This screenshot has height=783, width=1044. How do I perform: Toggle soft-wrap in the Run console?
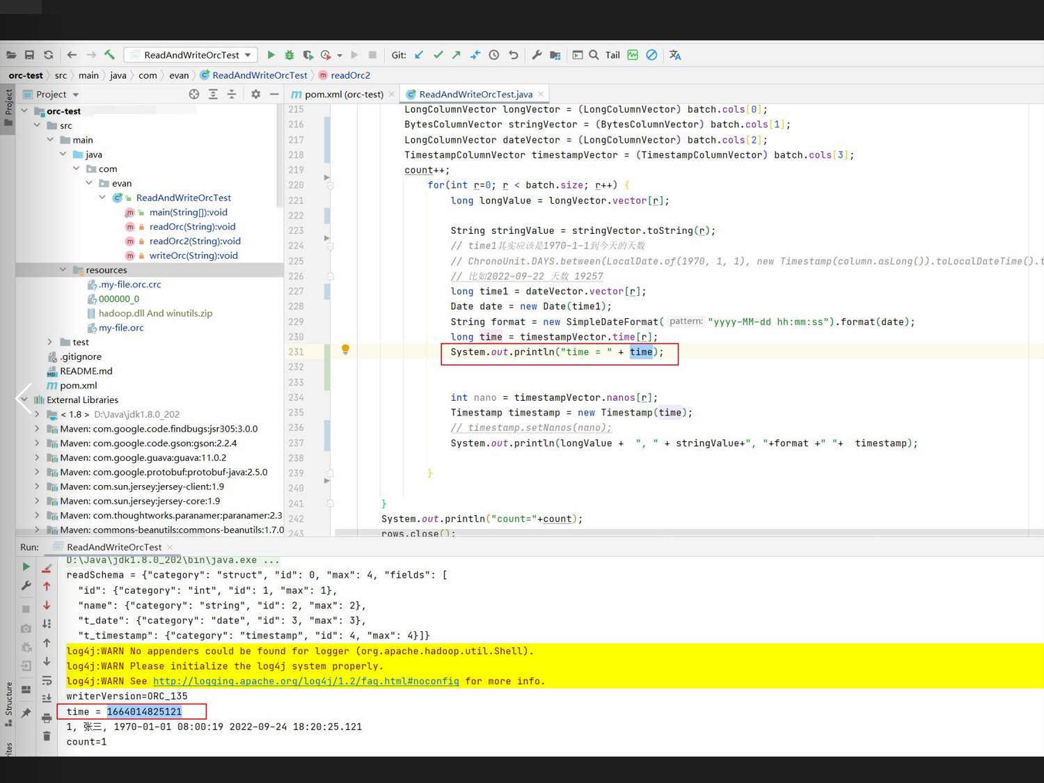[x=47, y=680]
